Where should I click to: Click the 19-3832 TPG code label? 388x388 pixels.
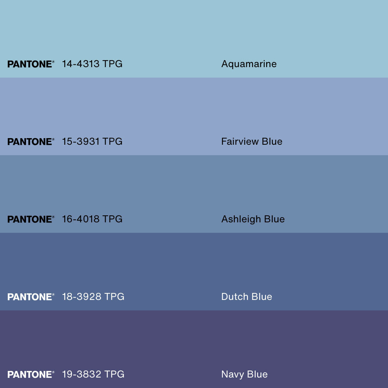(93, 374)
